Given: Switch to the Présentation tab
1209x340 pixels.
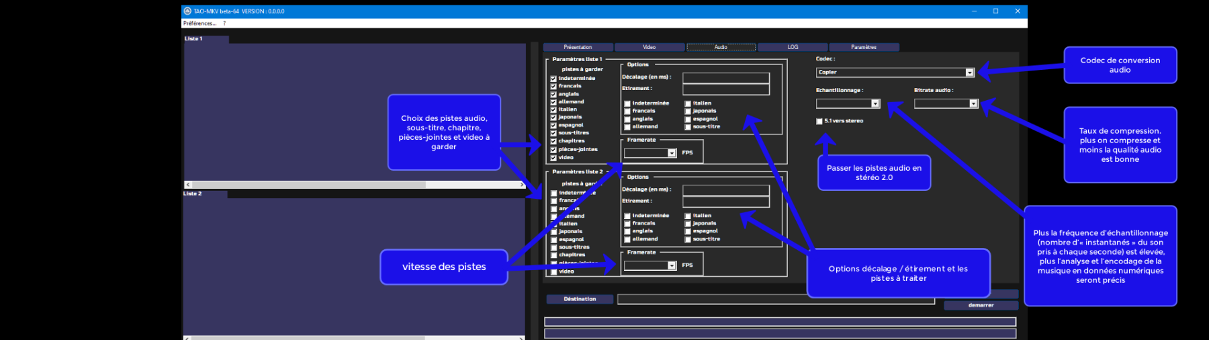Looking at the screenshot, I should pos(578,47).
